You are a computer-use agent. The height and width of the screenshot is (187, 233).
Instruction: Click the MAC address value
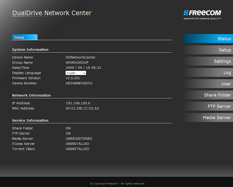pos(82,108)
